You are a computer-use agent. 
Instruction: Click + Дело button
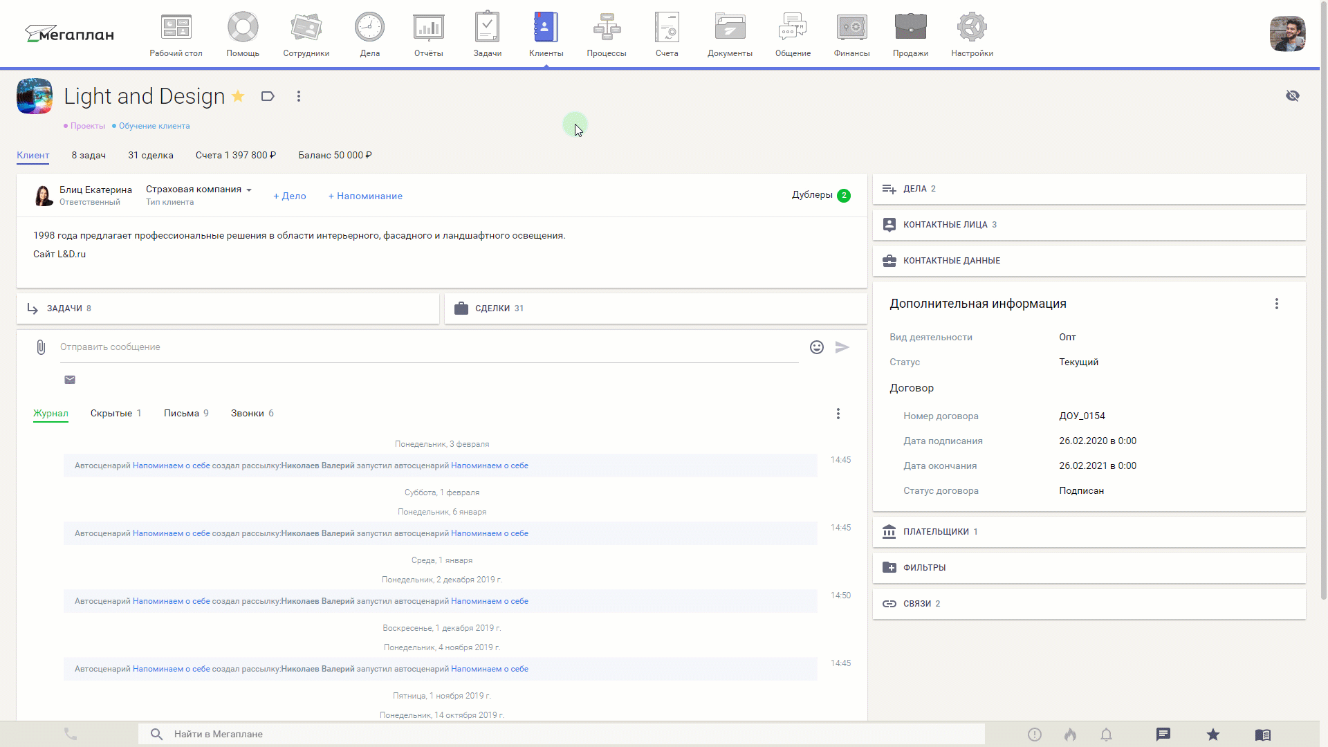pos(288,195)
